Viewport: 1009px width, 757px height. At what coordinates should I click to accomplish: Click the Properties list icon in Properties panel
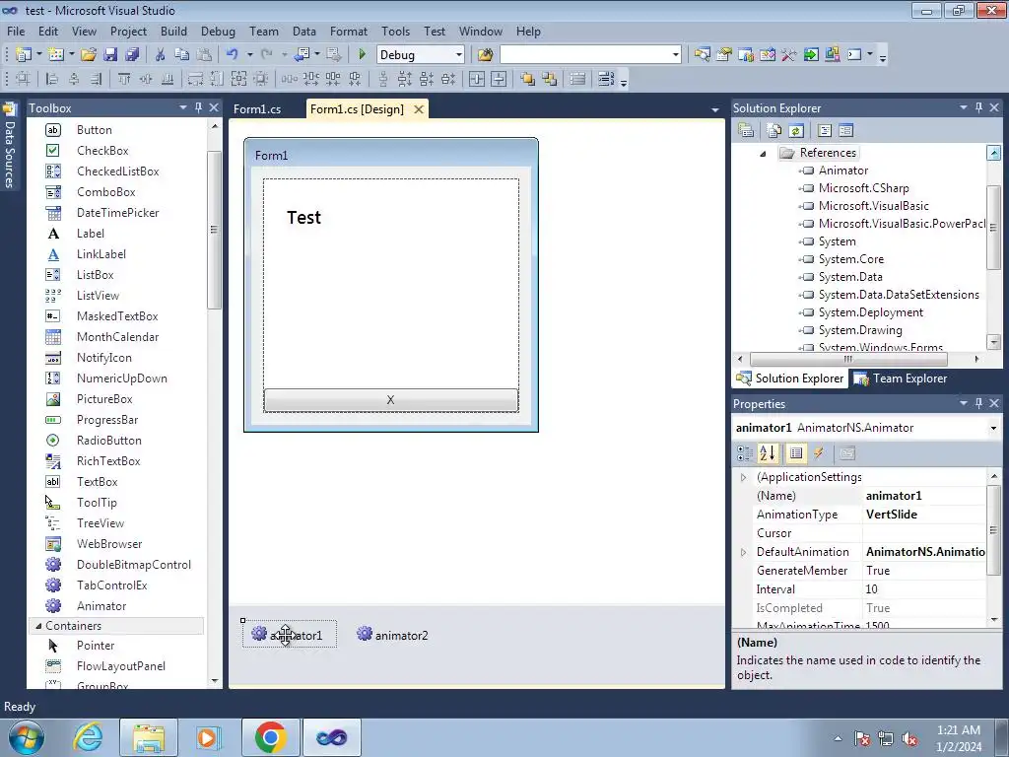796,453
